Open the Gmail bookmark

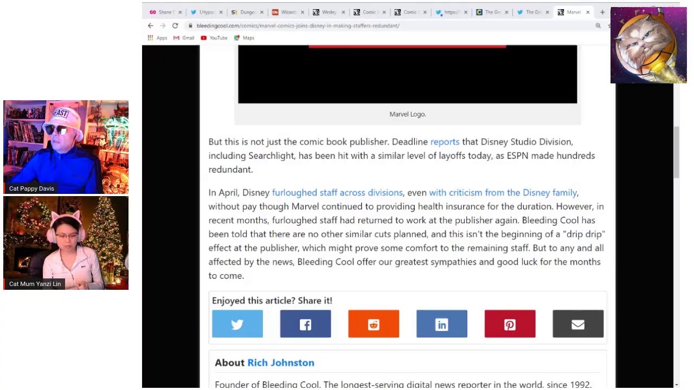184,38
